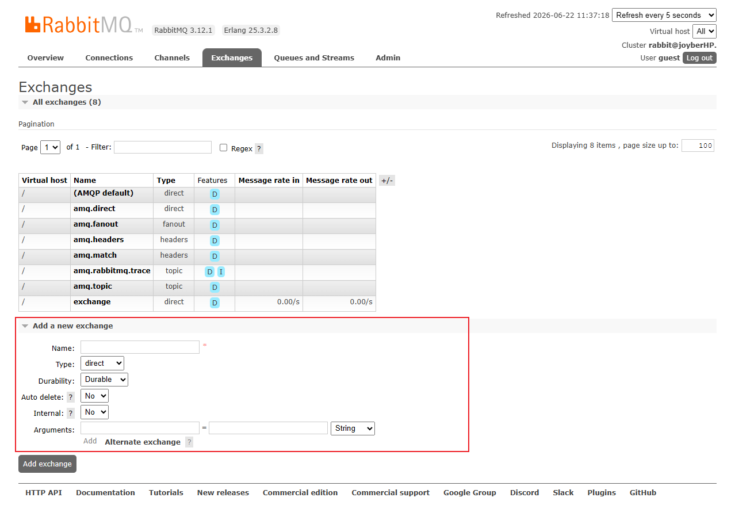Click the Alternate exchange argument link
Image resolution: width=735 pixels, height=528 pixels.
coord(143,442)
